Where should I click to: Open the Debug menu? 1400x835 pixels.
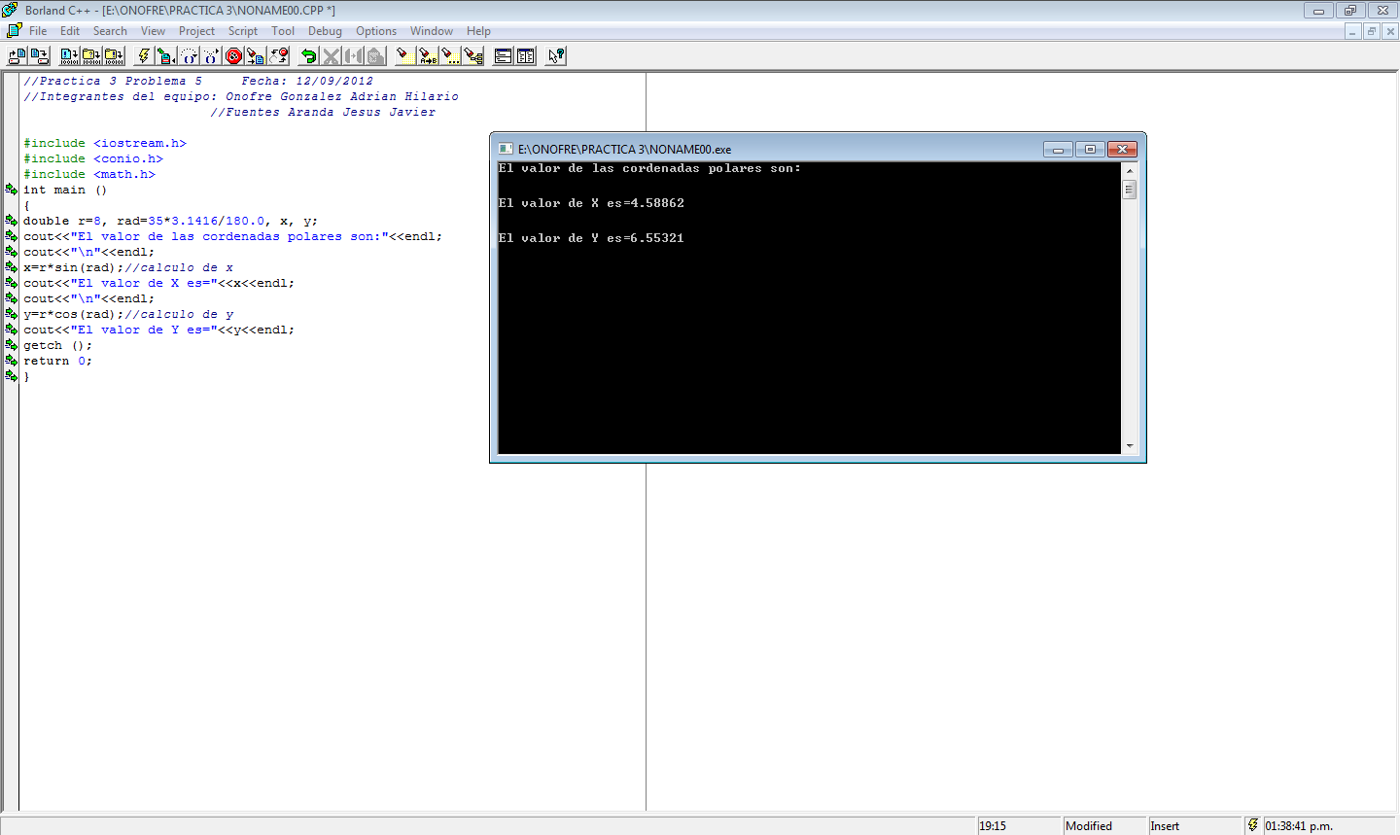point(325,30)
